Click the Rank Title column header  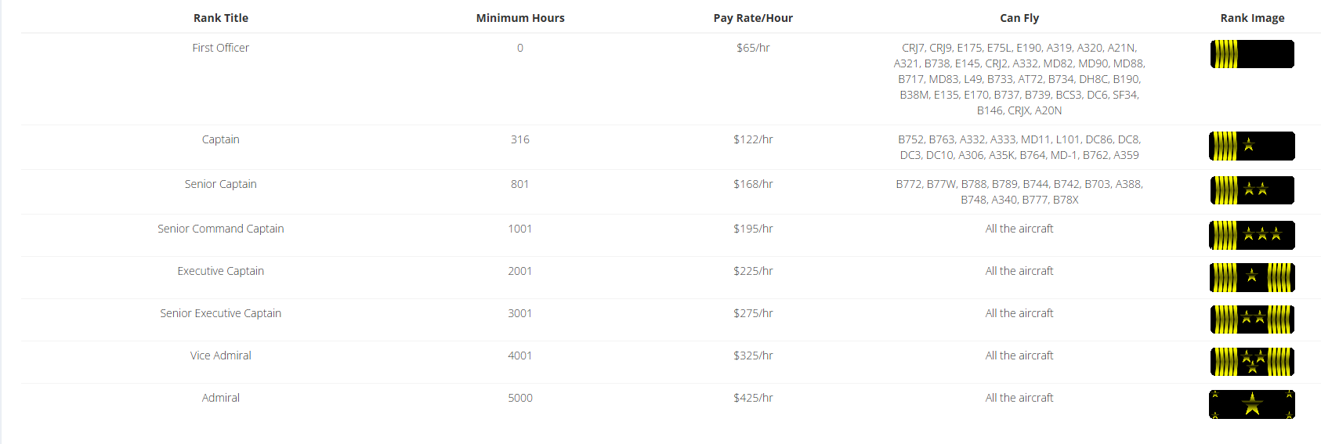221,18
